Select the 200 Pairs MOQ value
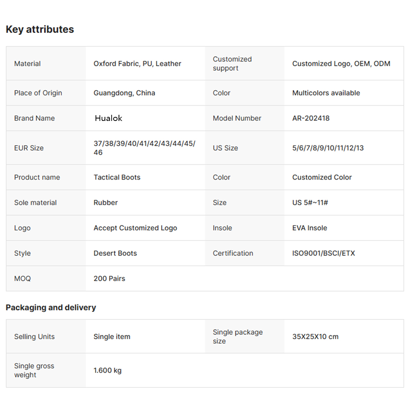 pos(109,279)
